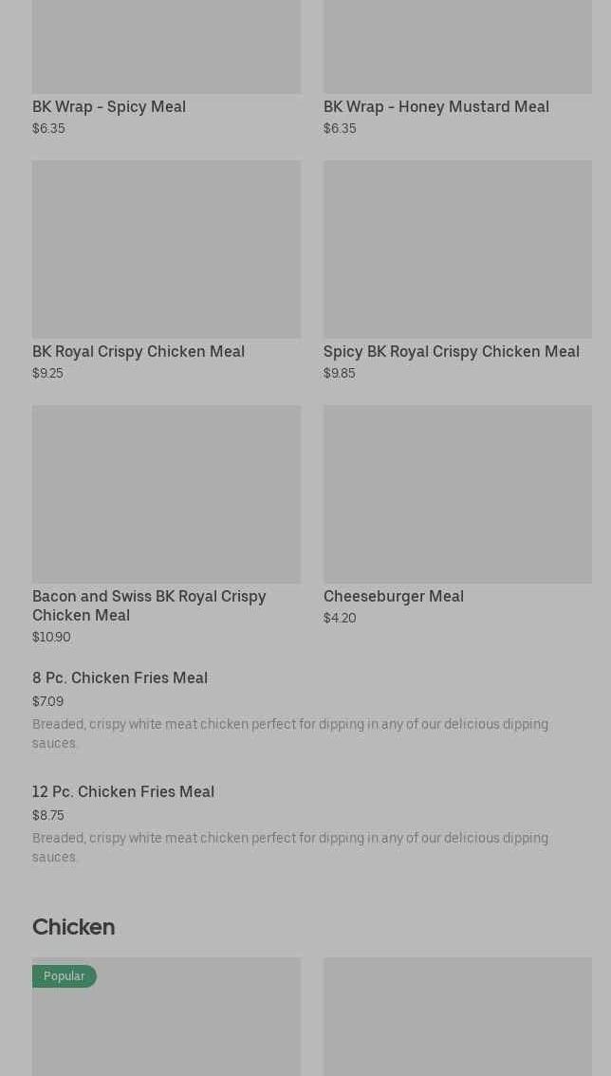Open the Chicken section item without Popular badge
Screen dimensions: 611x1076
[x=457, y=1016]
